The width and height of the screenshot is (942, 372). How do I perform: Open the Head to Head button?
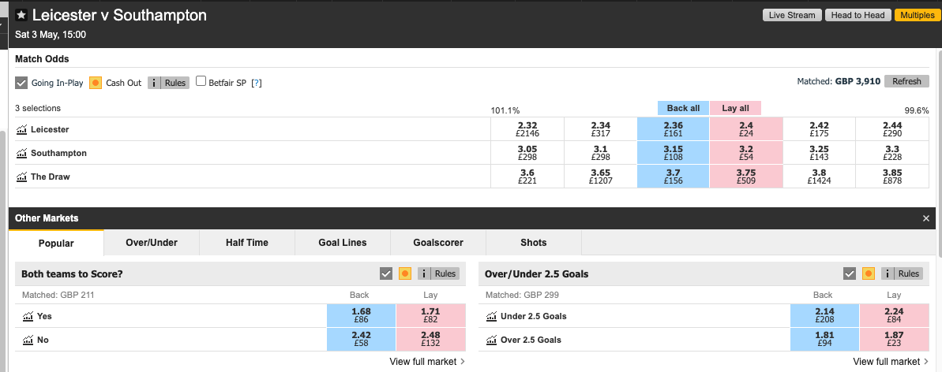tap(858, 15)
